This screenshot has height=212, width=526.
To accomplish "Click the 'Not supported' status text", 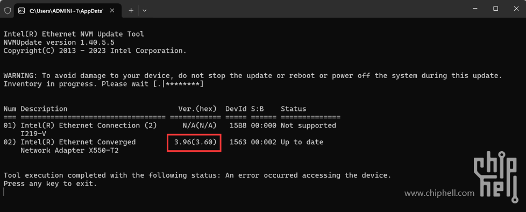I will pyautogui.click(x=308, y=125).
